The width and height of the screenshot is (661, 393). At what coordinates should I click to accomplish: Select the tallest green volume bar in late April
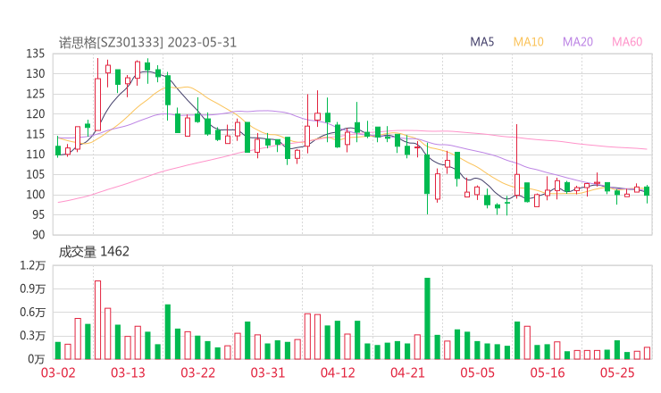point(427,318)
